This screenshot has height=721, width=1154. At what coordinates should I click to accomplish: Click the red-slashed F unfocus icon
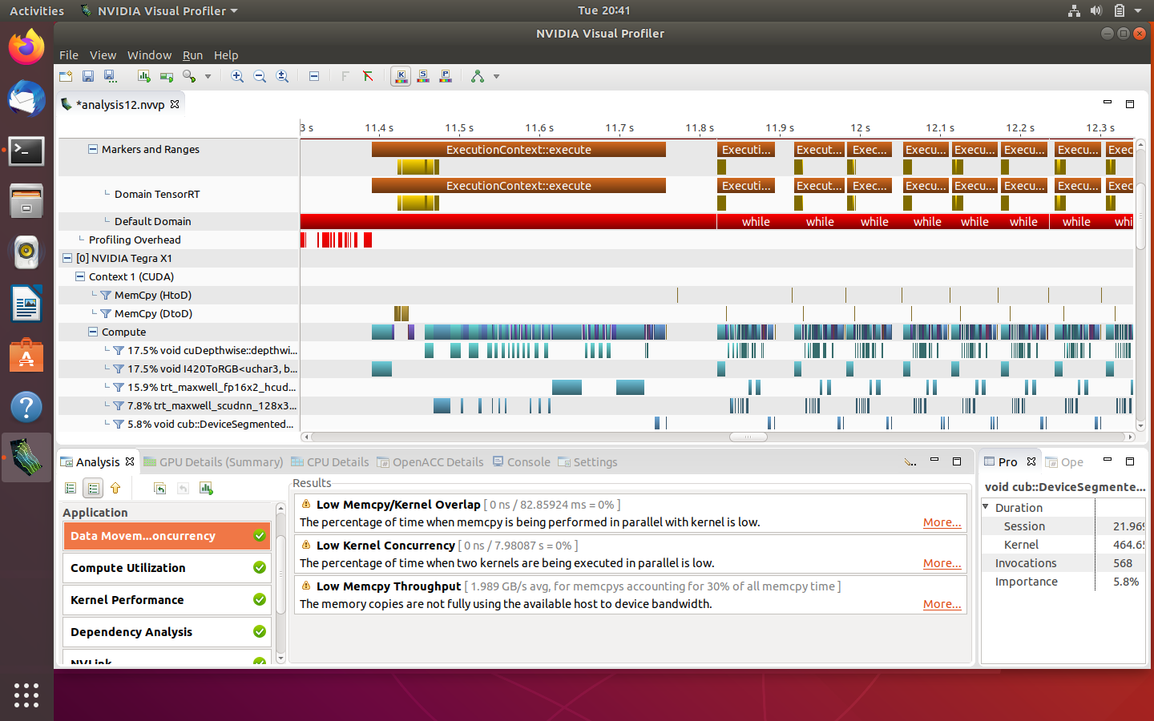368,76
